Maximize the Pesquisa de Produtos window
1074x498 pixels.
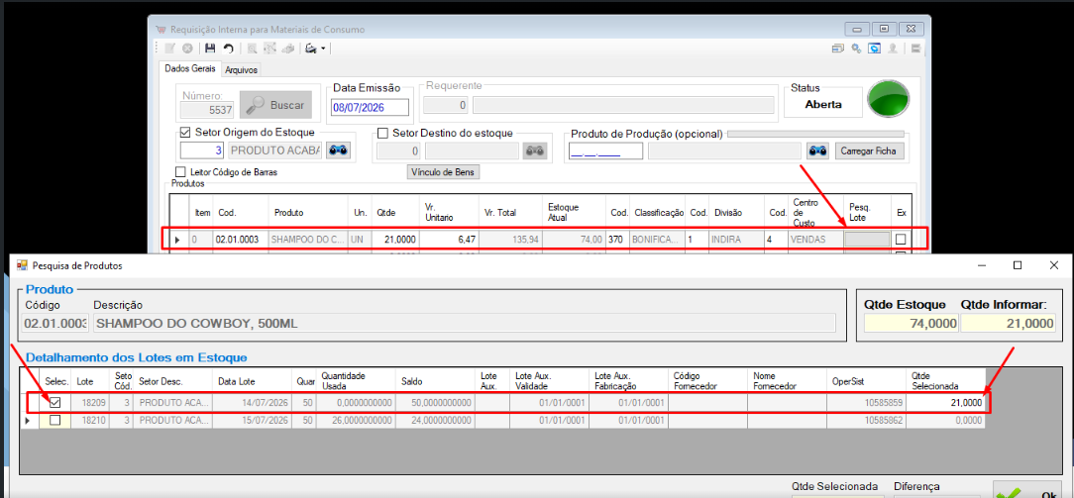(x=1018, y=265)
